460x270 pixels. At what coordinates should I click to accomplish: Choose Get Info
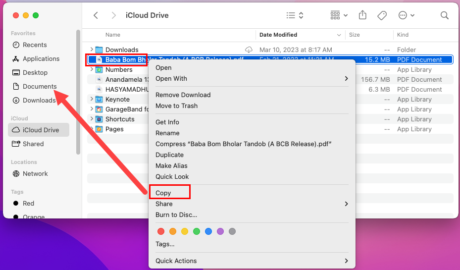coord(167,122)
